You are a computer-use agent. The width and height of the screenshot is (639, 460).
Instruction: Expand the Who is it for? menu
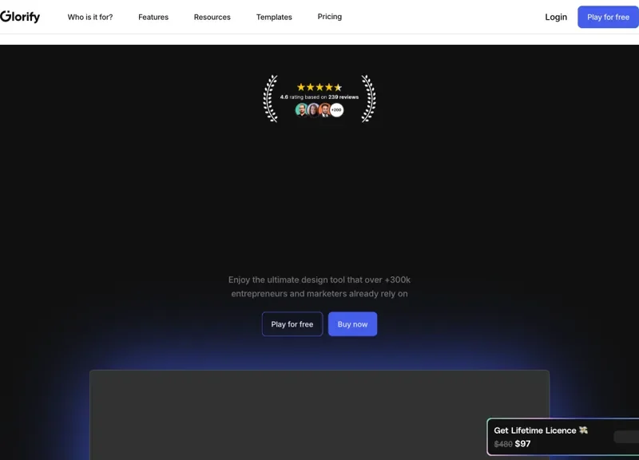tap(90, 17)
